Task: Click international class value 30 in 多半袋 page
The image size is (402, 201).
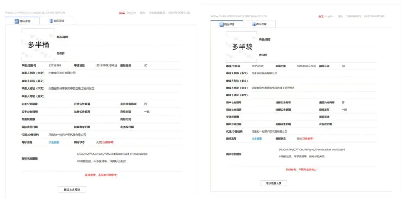Action: click(343, 66)
